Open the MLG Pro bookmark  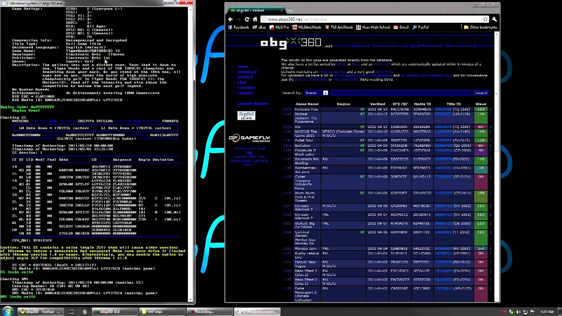pos(279,27)
